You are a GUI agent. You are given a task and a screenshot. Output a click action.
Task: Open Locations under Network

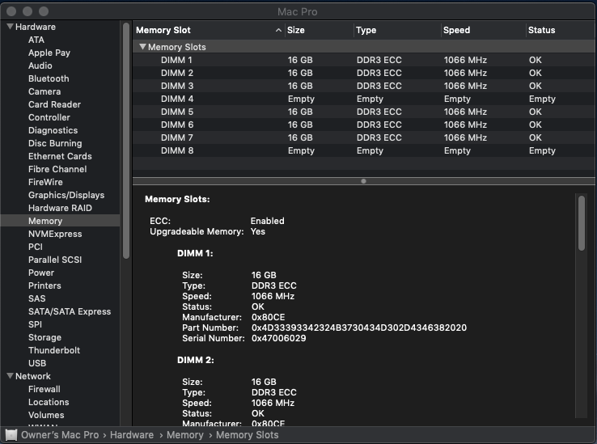click(x=49, y=402)
